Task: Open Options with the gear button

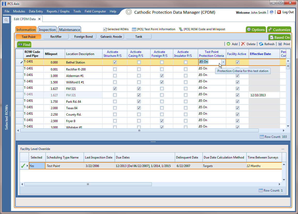Action: coord(256,30)
